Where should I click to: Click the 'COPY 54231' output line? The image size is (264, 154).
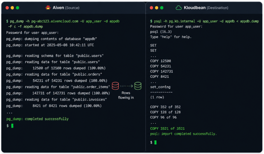tap(160, 66)
